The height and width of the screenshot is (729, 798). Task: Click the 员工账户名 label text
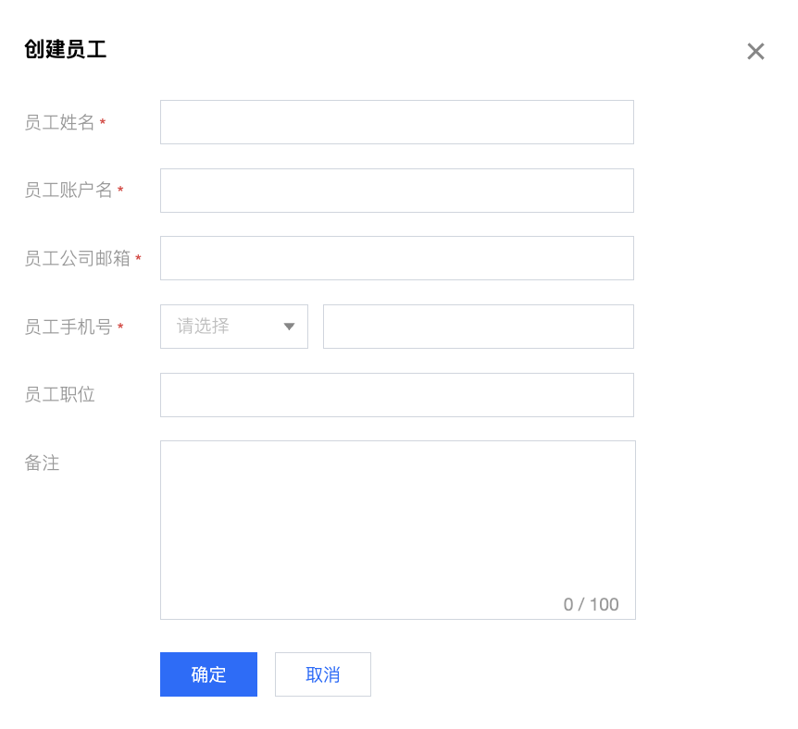pyautogui.click(x=69, y=191)
